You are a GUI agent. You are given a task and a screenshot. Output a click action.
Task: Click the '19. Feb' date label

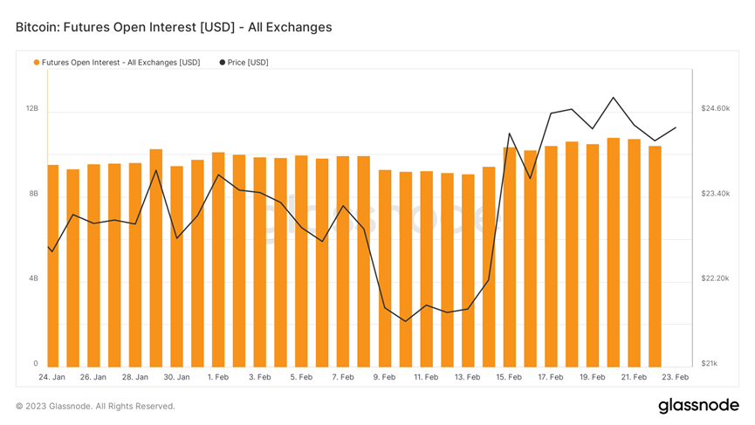(593, 377)
